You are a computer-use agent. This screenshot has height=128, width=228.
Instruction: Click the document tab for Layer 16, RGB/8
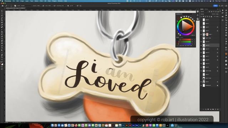point(16,8)
